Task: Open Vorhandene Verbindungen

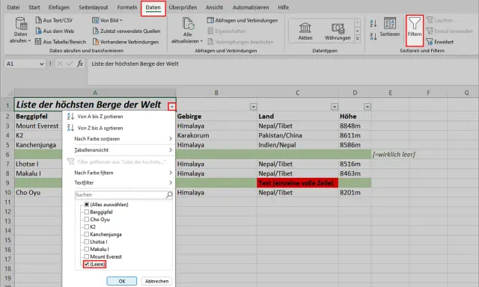Action: pos(126,42)
